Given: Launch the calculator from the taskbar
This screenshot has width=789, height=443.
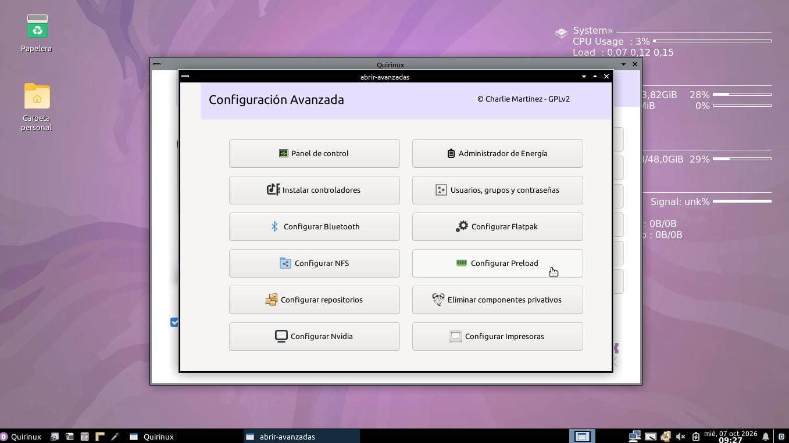Looking at the screenshot, I should pos(84,437).
